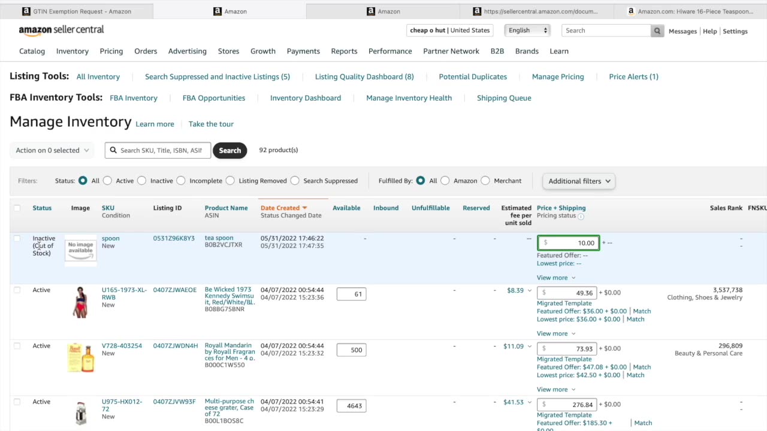
Task: Click the SKU, Title, ISBN search field
Action: 158,150
